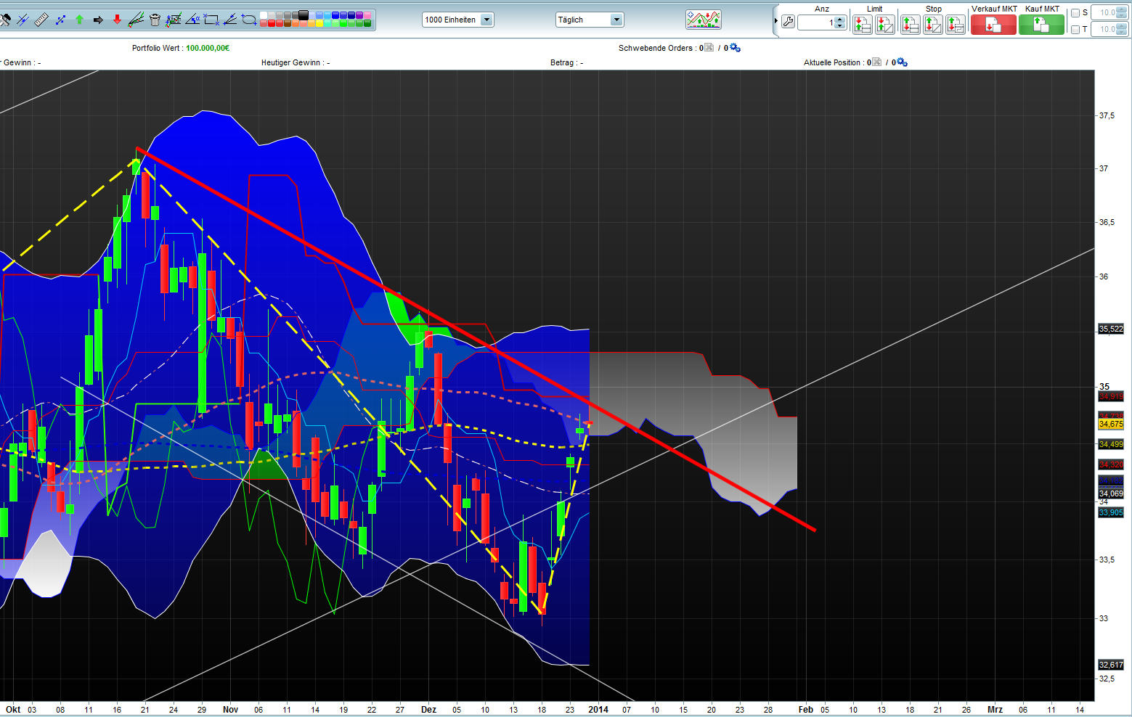Enable the S checkbox
Screen dimensions: 1132x717
tap(1075, 13)
